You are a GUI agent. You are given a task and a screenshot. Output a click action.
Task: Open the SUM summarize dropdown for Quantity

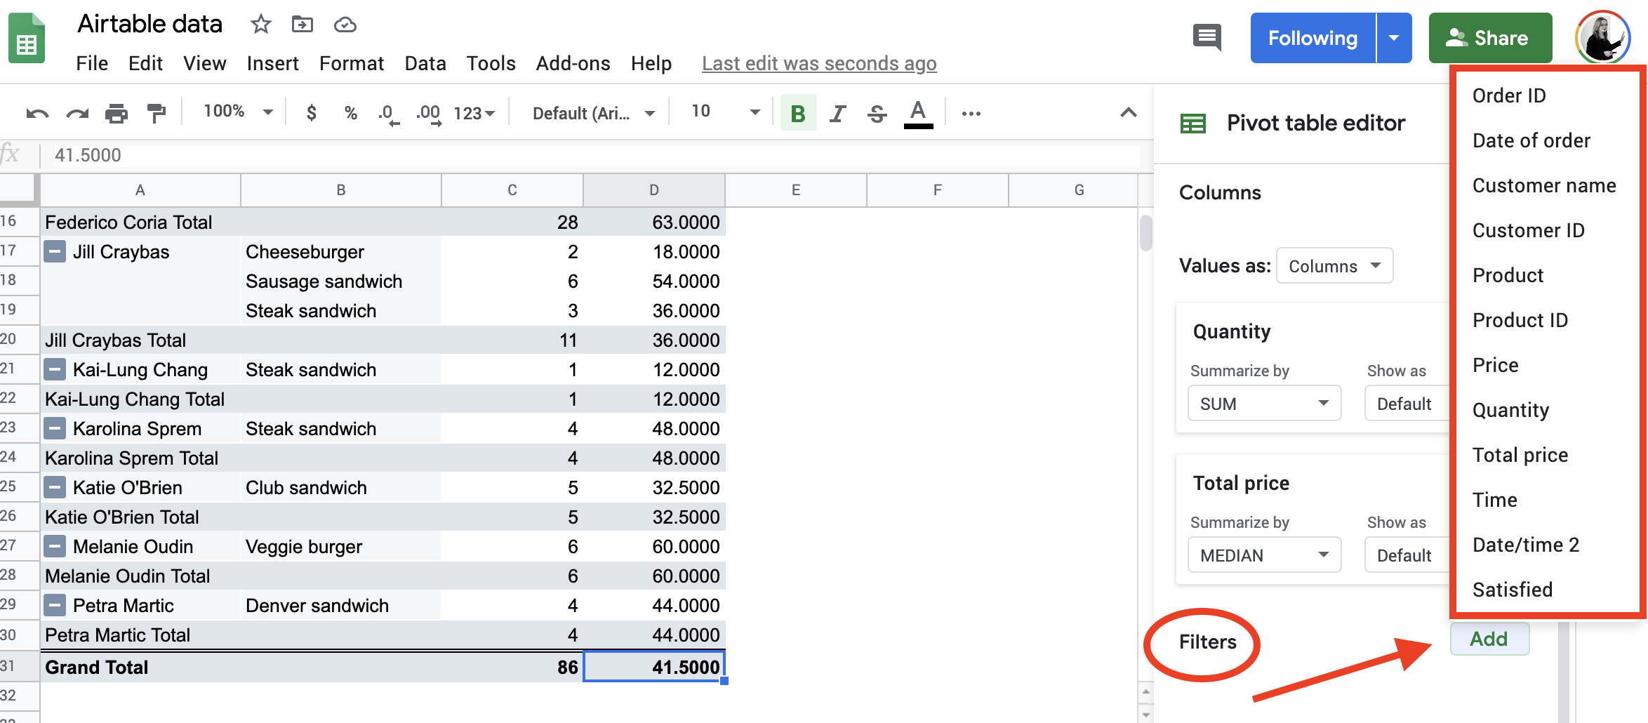1263,403
